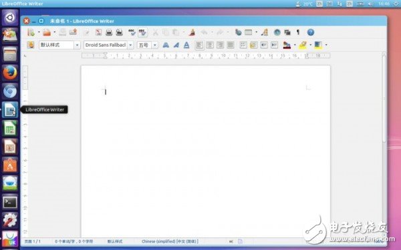The image size is (401, 250).
Task: Click the Export as PDF icon
Action: 98,33
